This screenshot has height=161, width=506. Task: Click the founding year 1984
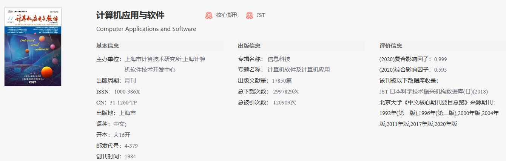tap(130, 156)
